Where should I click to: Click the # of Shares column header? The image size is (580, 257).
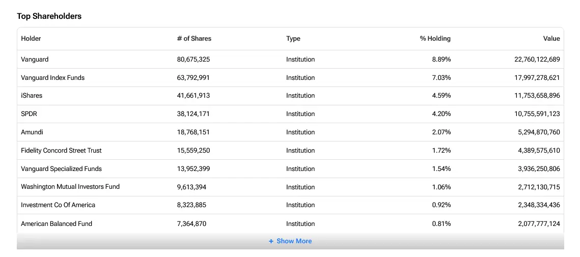[194, 39]
